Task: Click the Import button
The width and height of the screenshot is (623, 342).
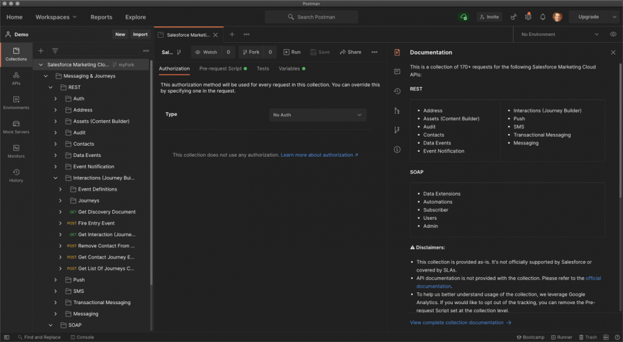Action: 141,35
